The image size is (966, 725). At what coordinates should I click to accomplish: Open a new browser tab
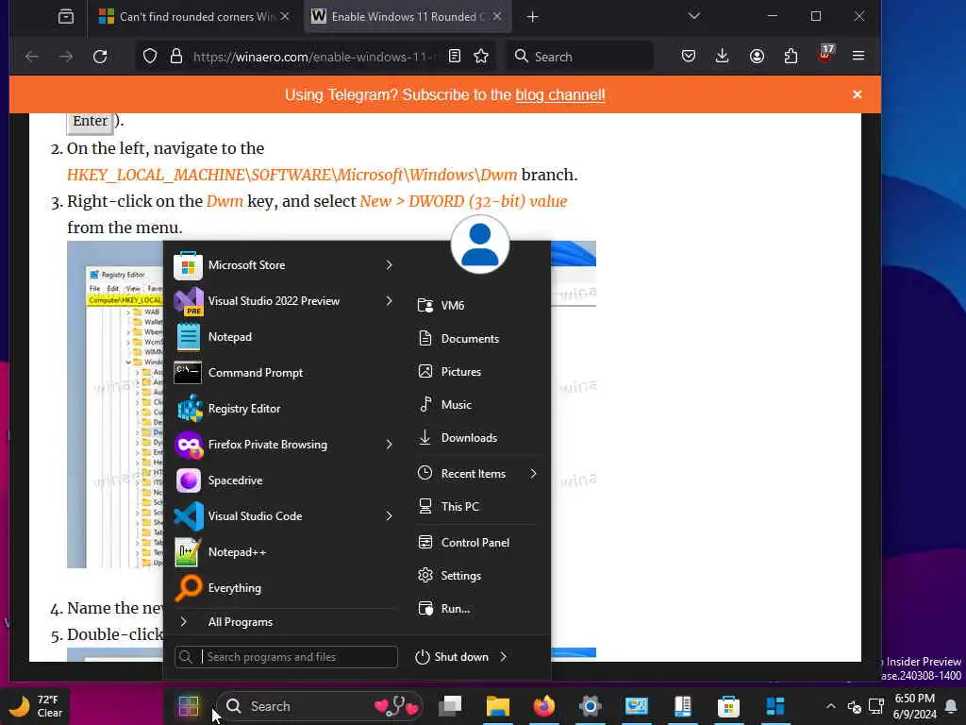pos(533,17)
